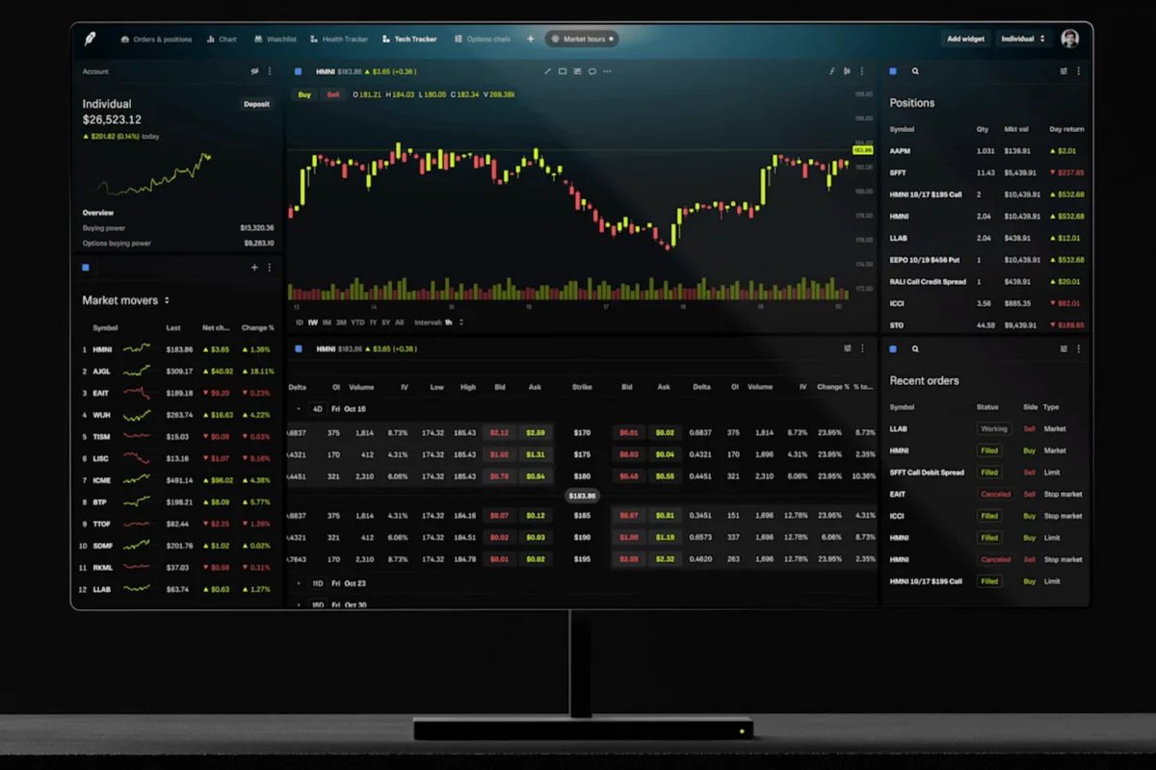Hide account values with the eye toggle
The image size is (1156, 770).
click(254, 71)
